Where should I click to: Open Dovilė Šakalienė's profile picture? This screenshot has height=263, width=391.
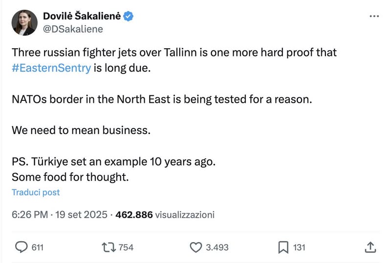[24, 22]
